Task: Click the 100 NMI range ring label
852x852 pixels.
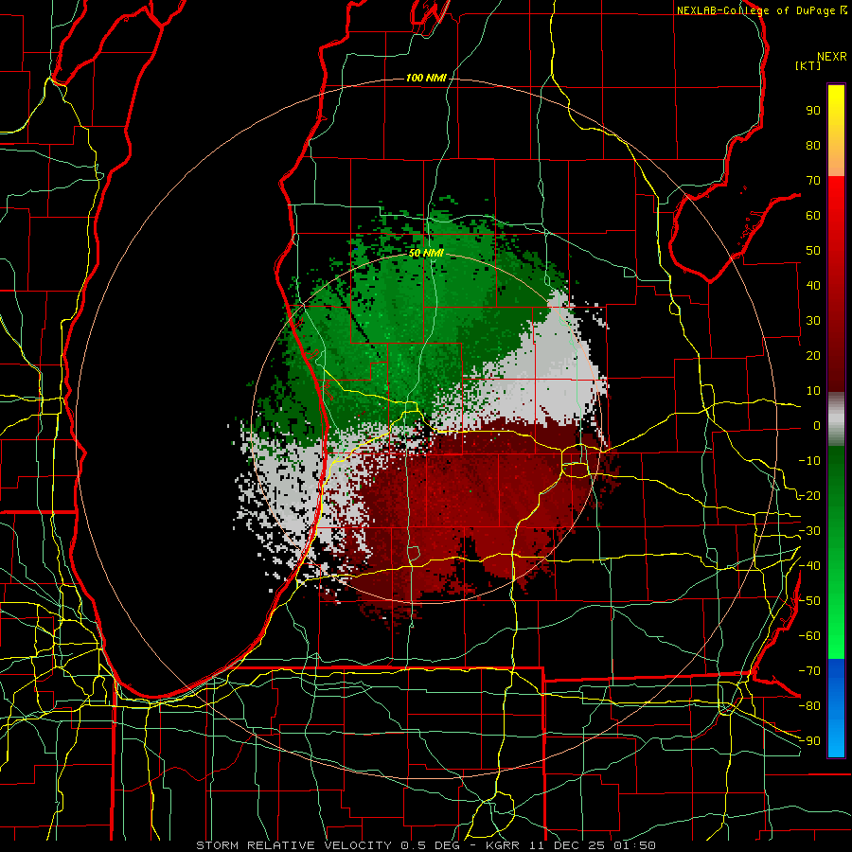Action: coord(426,79)
